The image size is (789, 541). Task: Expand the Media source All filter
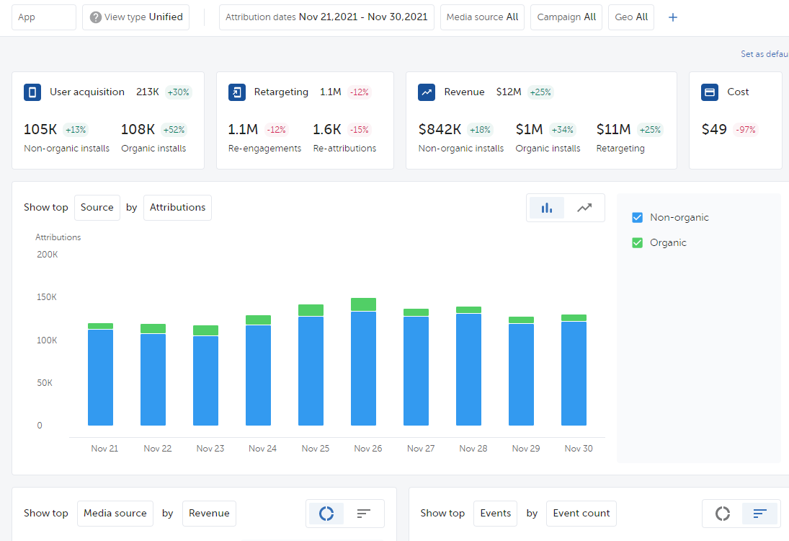482,17
